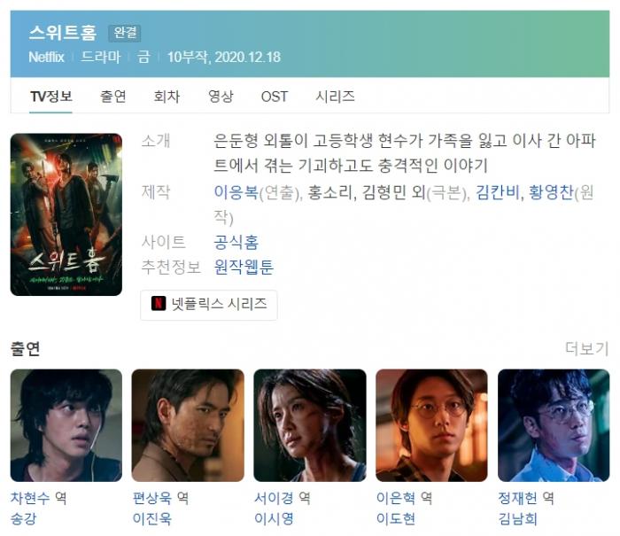Image resolution: width=620 pixels, height=536 pixels.
Task: Open the 스위트홈 poster thumbnail
Action: (x=66, y=214)
